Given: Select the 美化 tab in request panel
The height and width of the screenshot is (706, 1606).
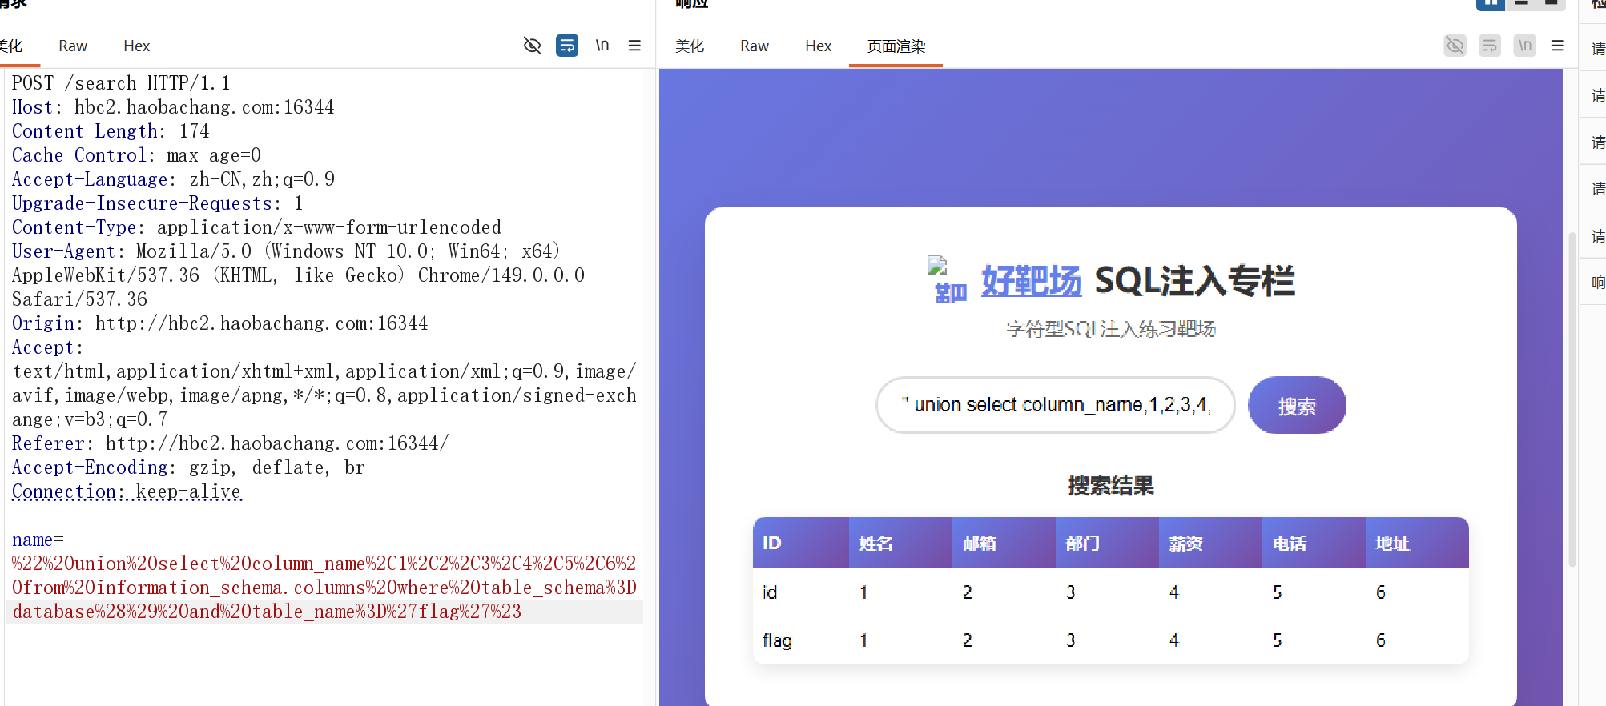Looking at the screenshot, I should click(x=11, y=46).
